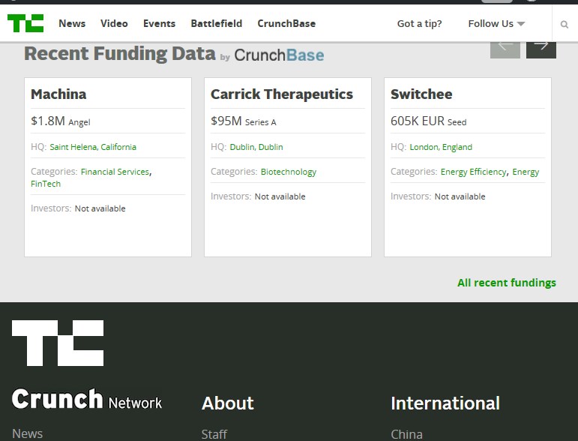Go to previous funding cards arrow
The image size is (578, 441).
505,49
